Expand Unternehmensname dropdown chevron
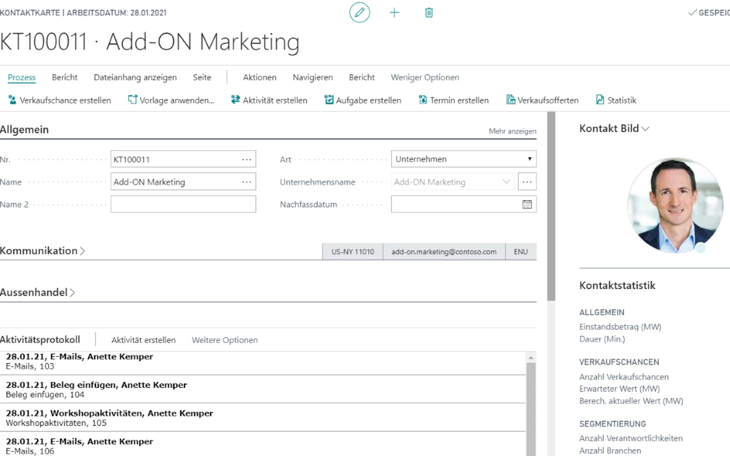 [x=506, y=181]
